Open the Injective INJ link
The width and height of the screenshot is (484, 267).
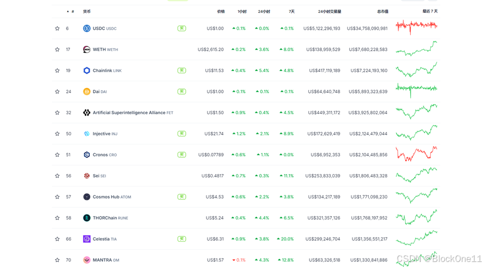pos(105,134)
